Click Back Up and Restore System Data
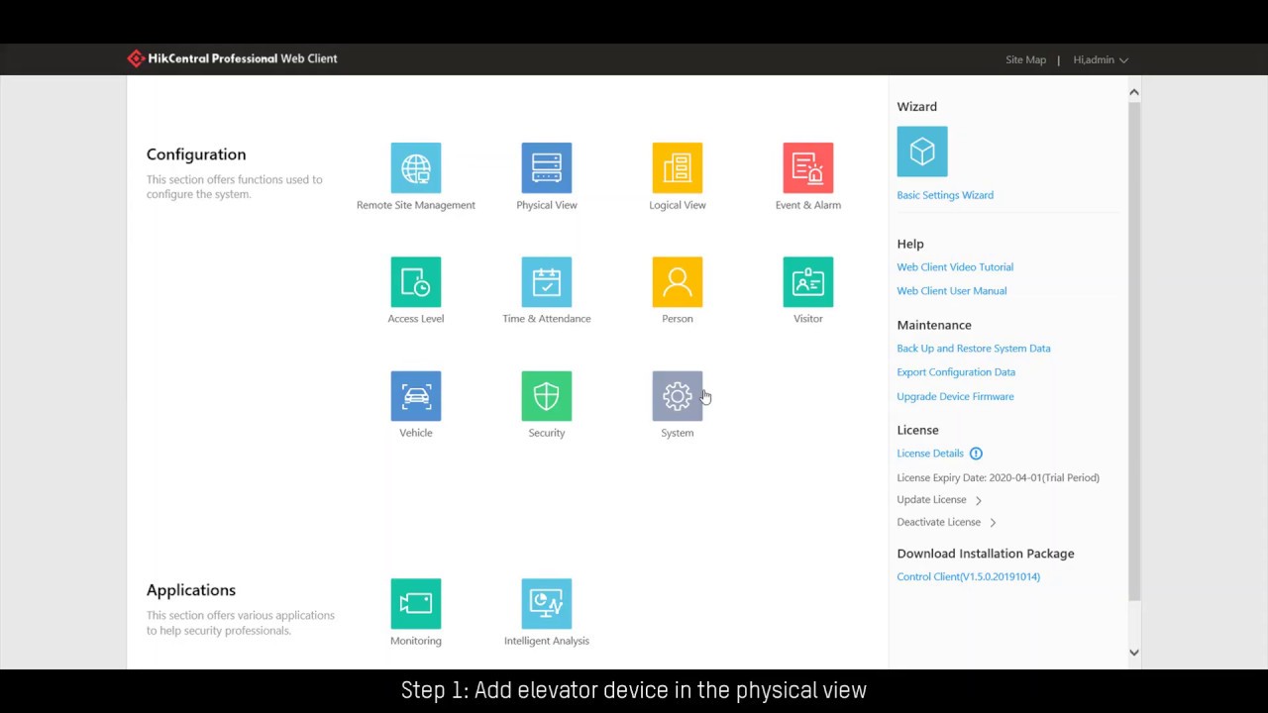The image size is (1268, 713). [x=974, y=349]
